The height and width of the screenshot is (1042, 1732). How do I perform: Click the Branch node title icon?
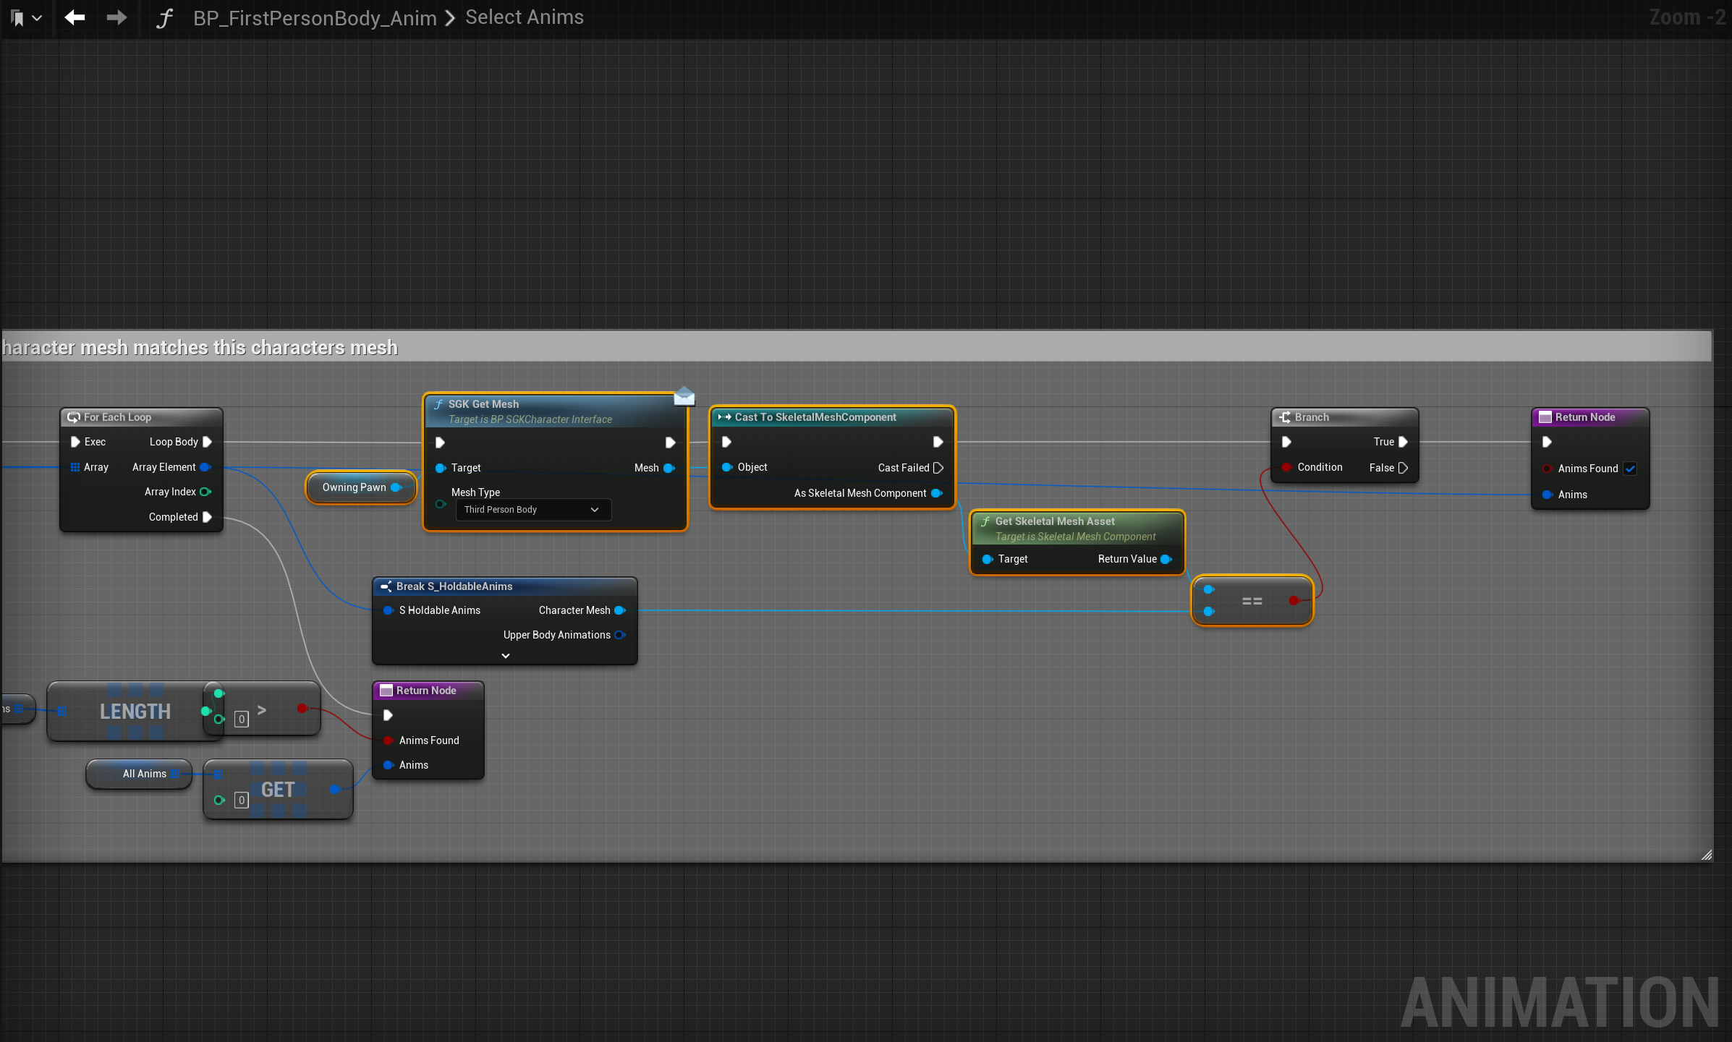pyautogui.click(x=1284, y=417)
